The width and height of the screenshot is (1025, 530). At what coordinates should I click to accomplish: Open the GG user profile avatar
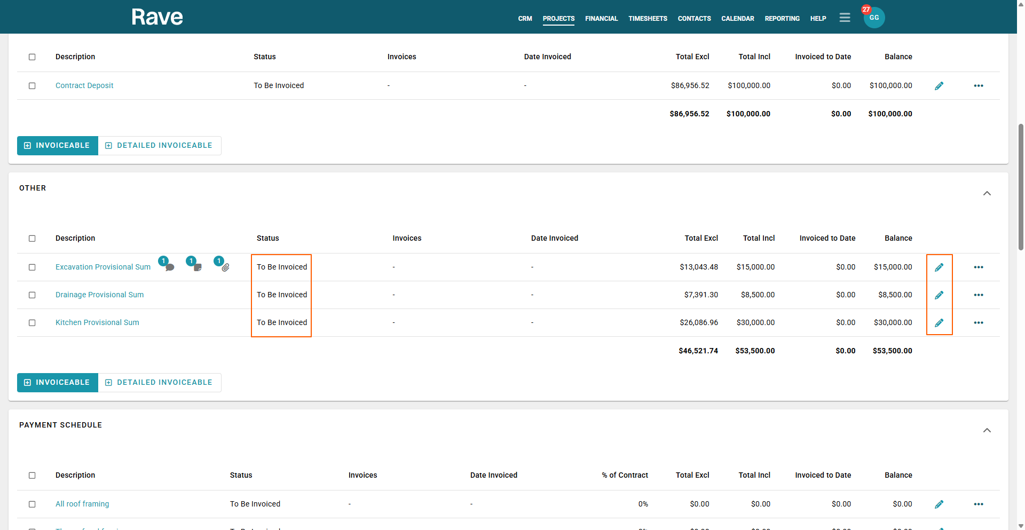click(874, 18)
